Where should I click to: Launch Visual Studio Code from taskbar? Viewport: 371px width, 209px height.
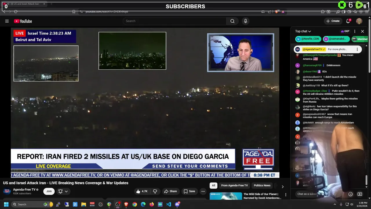(x=169, y=204)
